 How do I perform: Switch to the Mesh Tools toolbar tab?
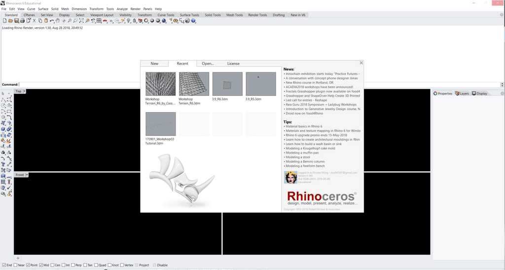click(234, 15)
